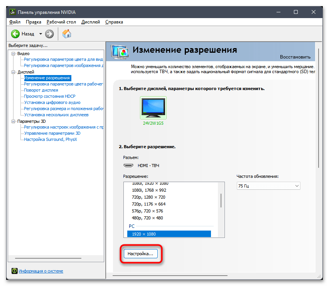Open the NVIDIA home toolbar icon
Viewport: 329px width, 286px height.
click(x=66, y=34)
